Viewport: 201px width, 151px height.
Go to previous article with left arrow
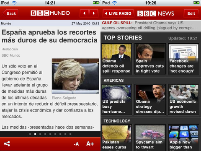pos(84,13)
